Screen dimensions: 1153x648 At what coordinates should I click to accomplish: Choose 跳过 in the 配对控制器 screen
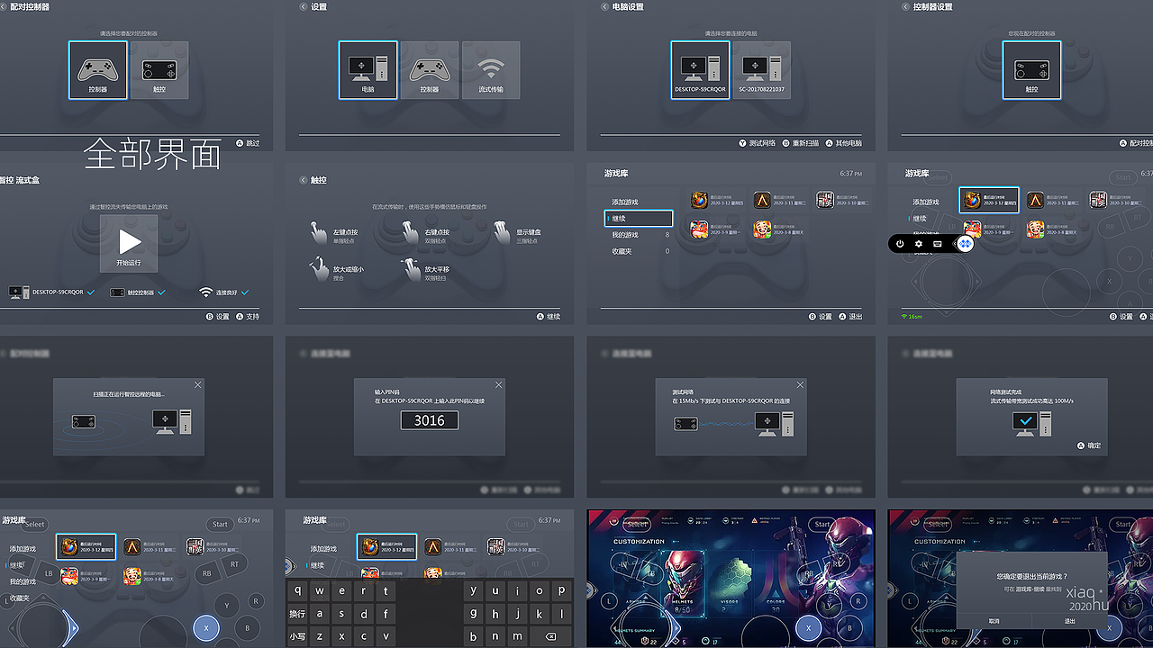[x=248, y=143]
